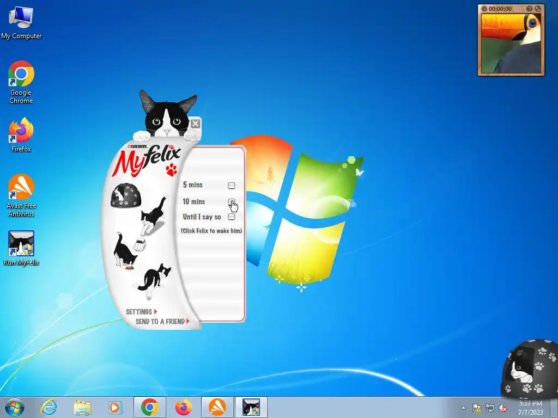
Task: Click the MyFelix logo text
Action: [x=147, y=161]
